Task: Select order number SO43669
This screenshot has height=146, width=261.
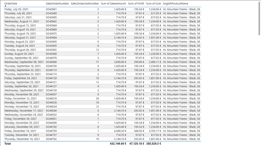Action: tap(51, 13)
